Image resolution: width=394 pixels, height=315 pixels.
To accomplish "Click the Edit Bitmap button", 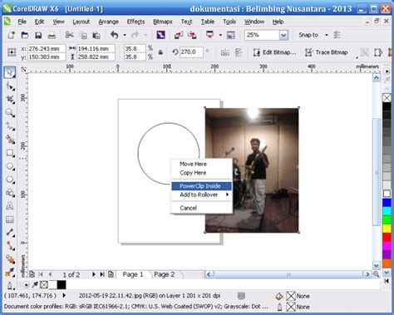I will [275, 52].
